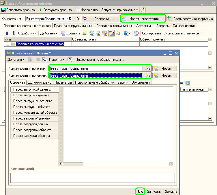Click refresh list icon in rules toolbar
Viewport: 217px width, 195px height.
click(x=136, y=33)
